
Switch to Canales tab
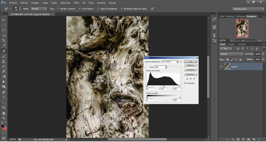point(231,44)
